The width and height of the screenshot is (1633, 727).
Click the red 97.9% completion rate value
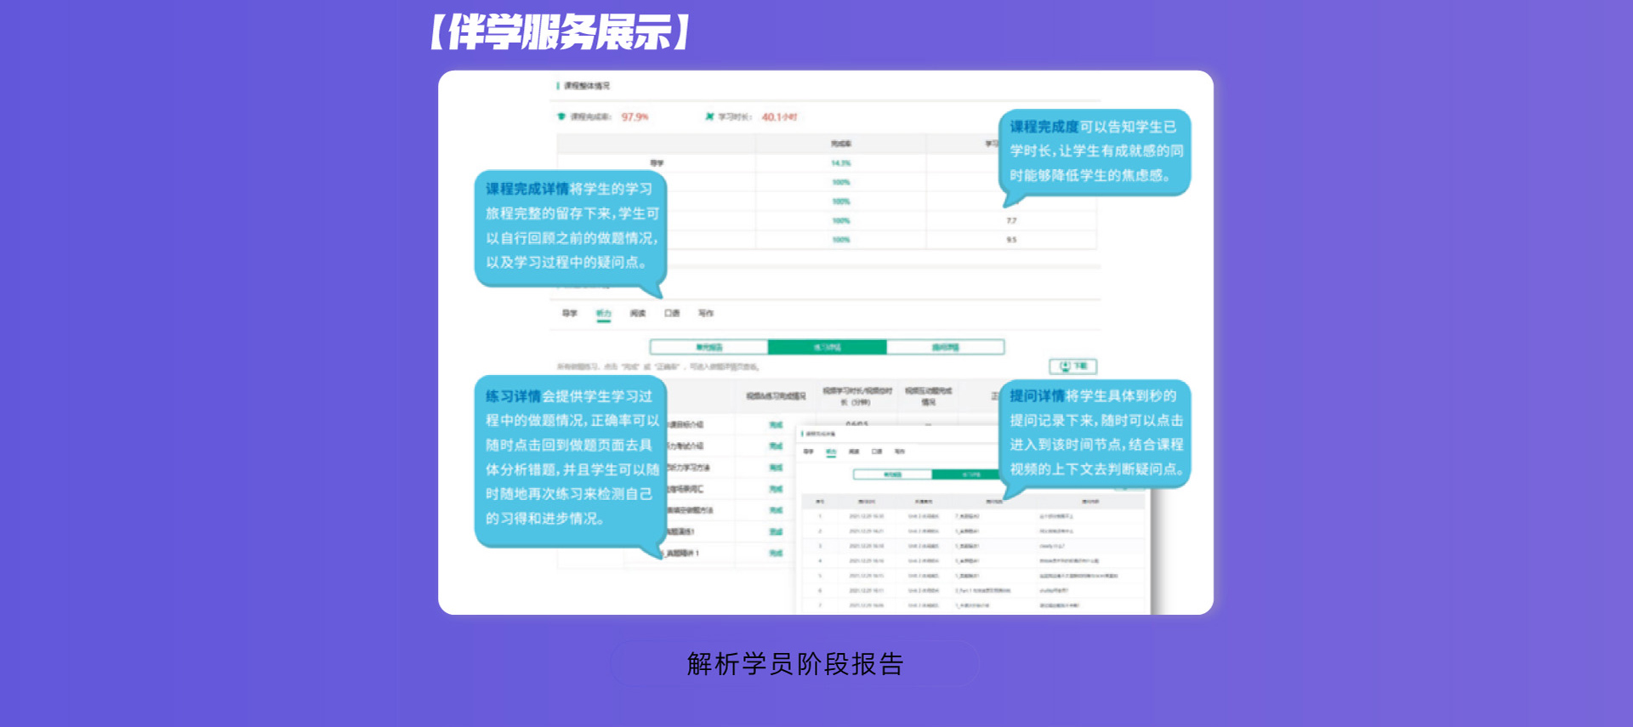tap(634, 117)
